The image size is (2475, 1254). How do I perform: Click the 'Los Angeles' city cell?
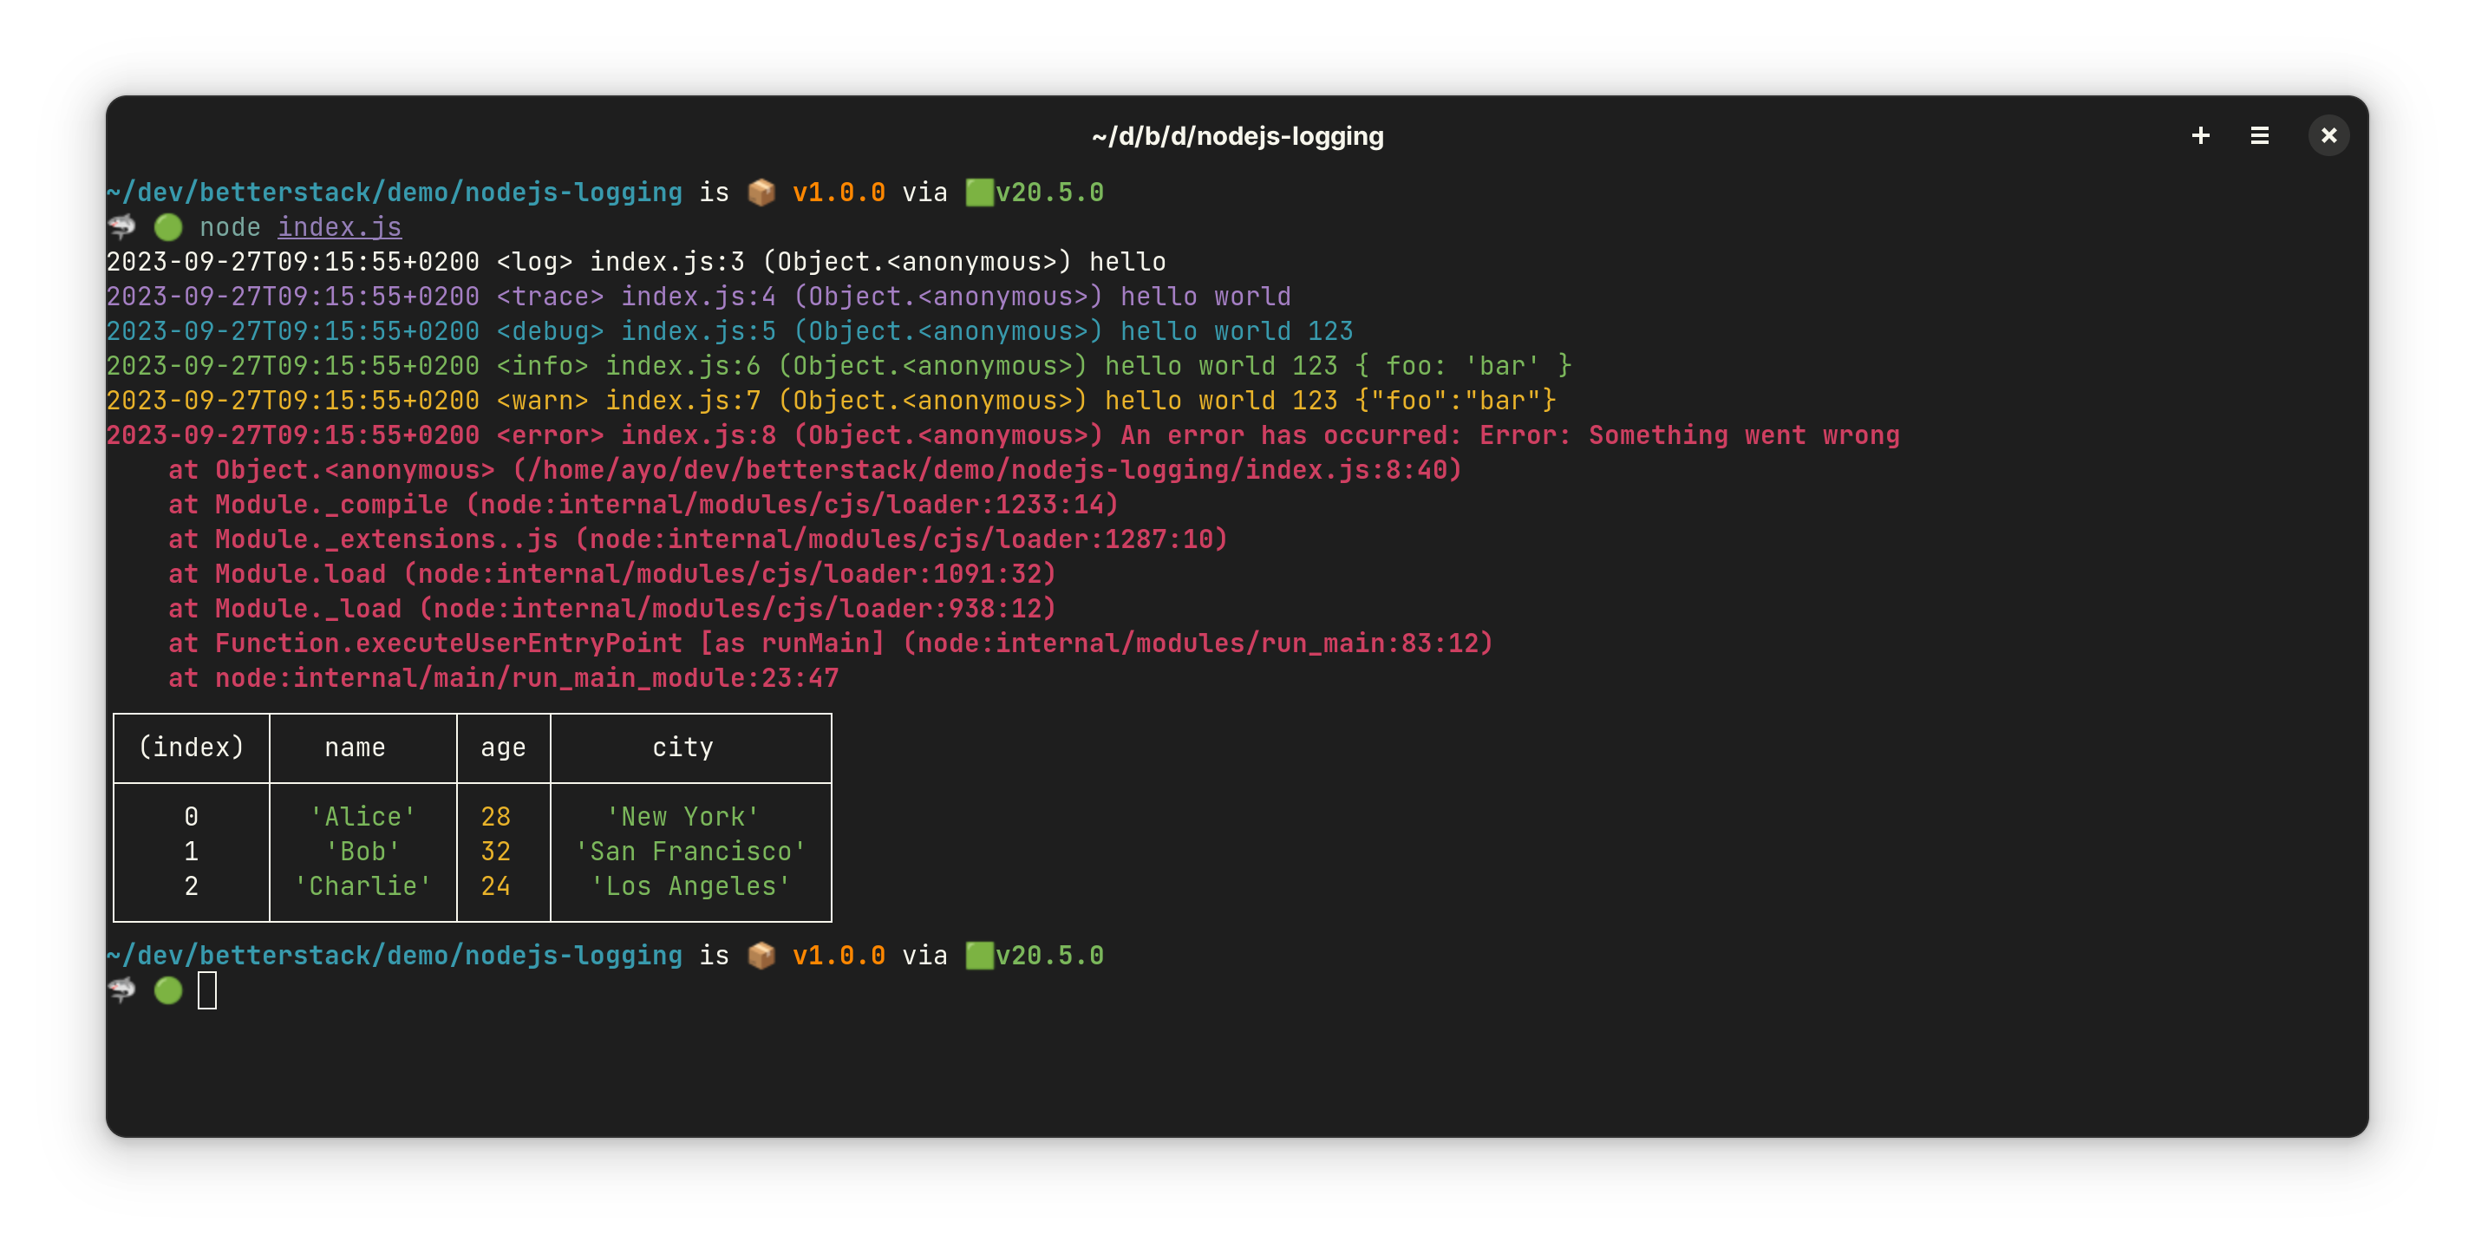coord(691,885)
